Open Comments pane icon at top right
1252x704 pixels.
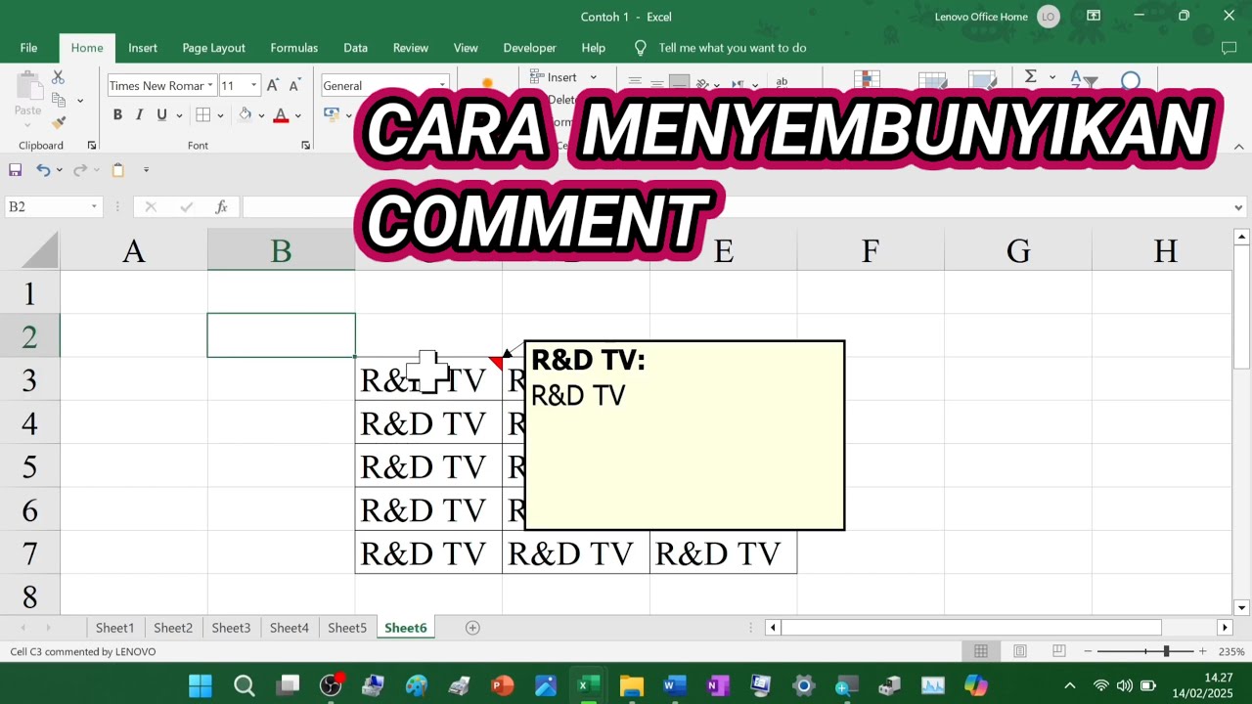tap(1230, 48)
